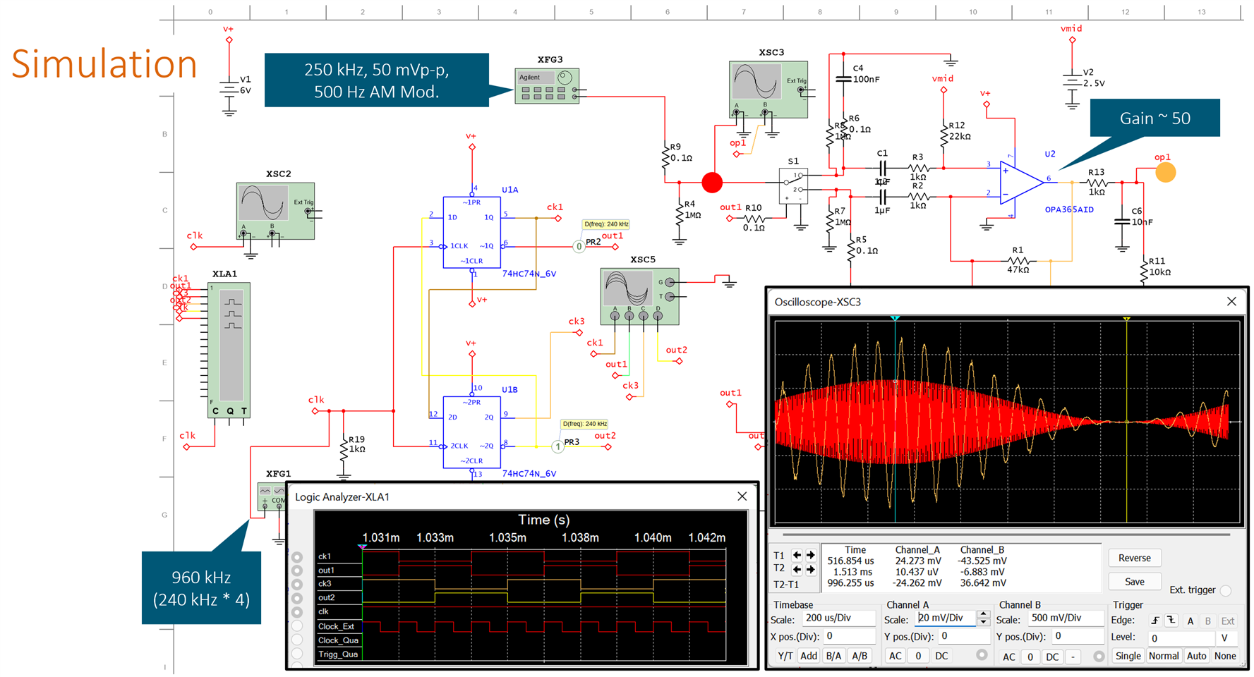
Task: Increase Channel A scale with up arrow
Action: [983, 615]
